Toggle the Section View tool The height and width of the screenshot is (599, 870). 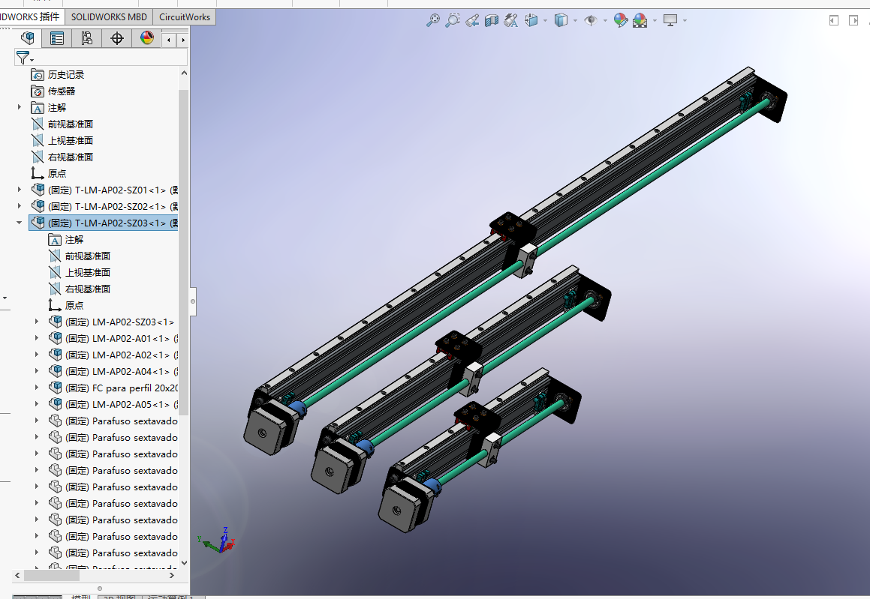pos(492,20)
